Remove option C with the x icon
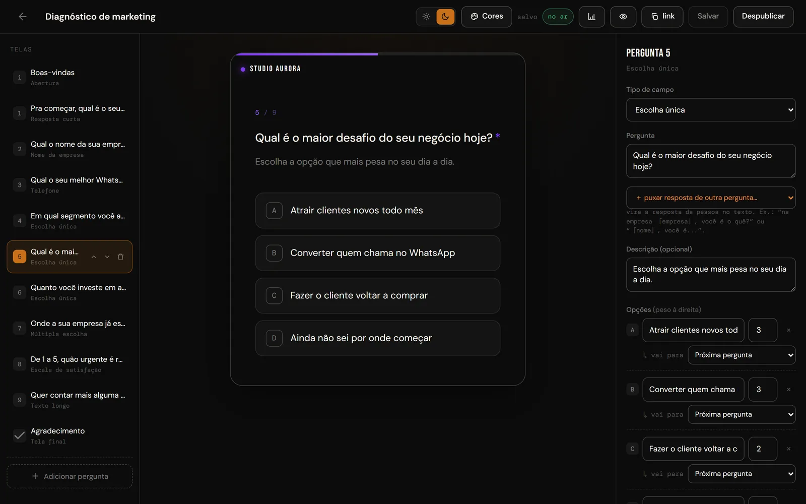Image resolution: width=806 pixels, height=504 pixels. 788,449
